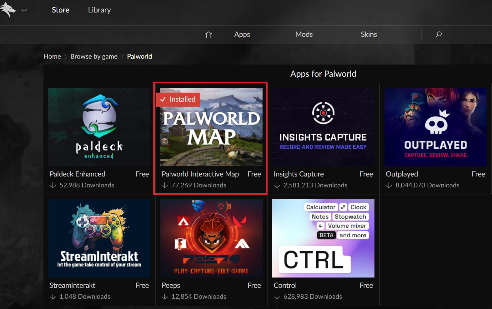Screen dimensions: 492x309
Task: Open the Skins category
Action: point(369,34)
